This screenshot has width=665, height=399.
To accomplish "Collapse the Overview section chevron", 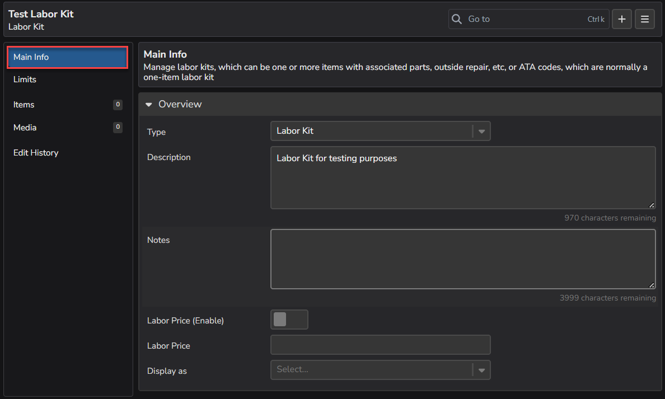I will point(148,104).
